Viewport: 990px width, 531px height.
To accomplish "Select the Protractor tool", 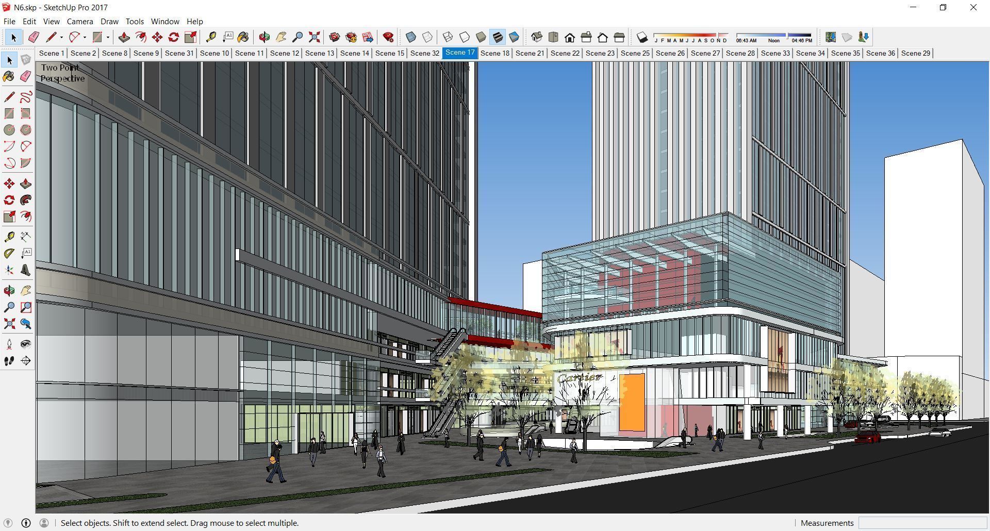I will (x=9, y=254).
